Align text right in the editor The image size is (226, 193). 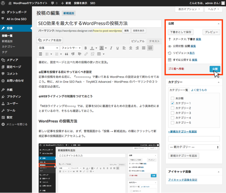(137, 48)
